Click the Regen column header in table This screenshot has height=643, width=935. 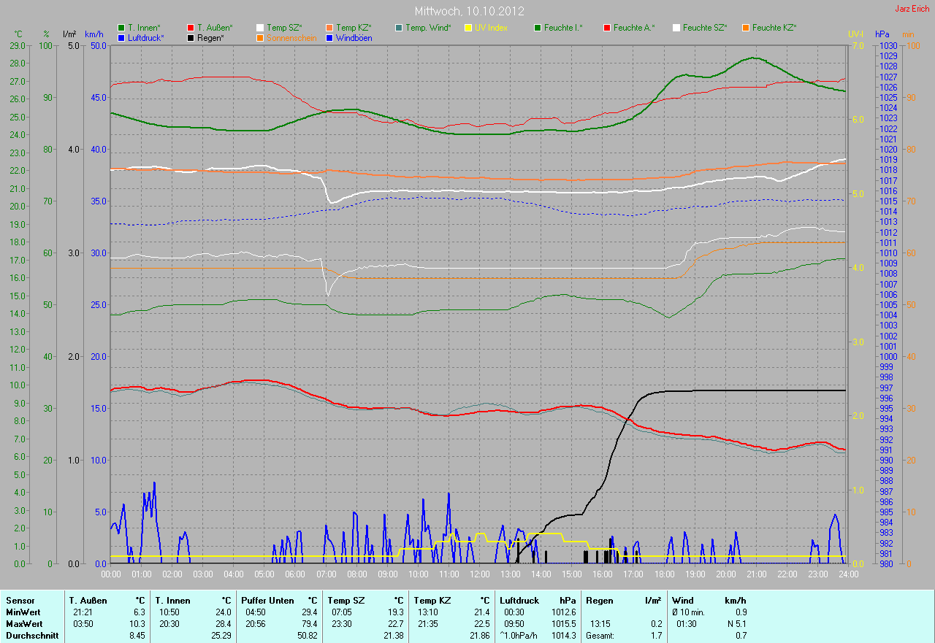point(599,600)
